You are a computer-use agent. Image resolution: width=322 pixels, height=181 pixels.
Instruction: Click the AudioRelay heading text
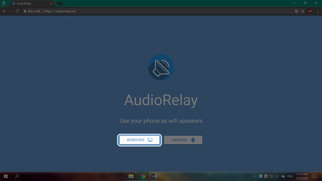161,100
